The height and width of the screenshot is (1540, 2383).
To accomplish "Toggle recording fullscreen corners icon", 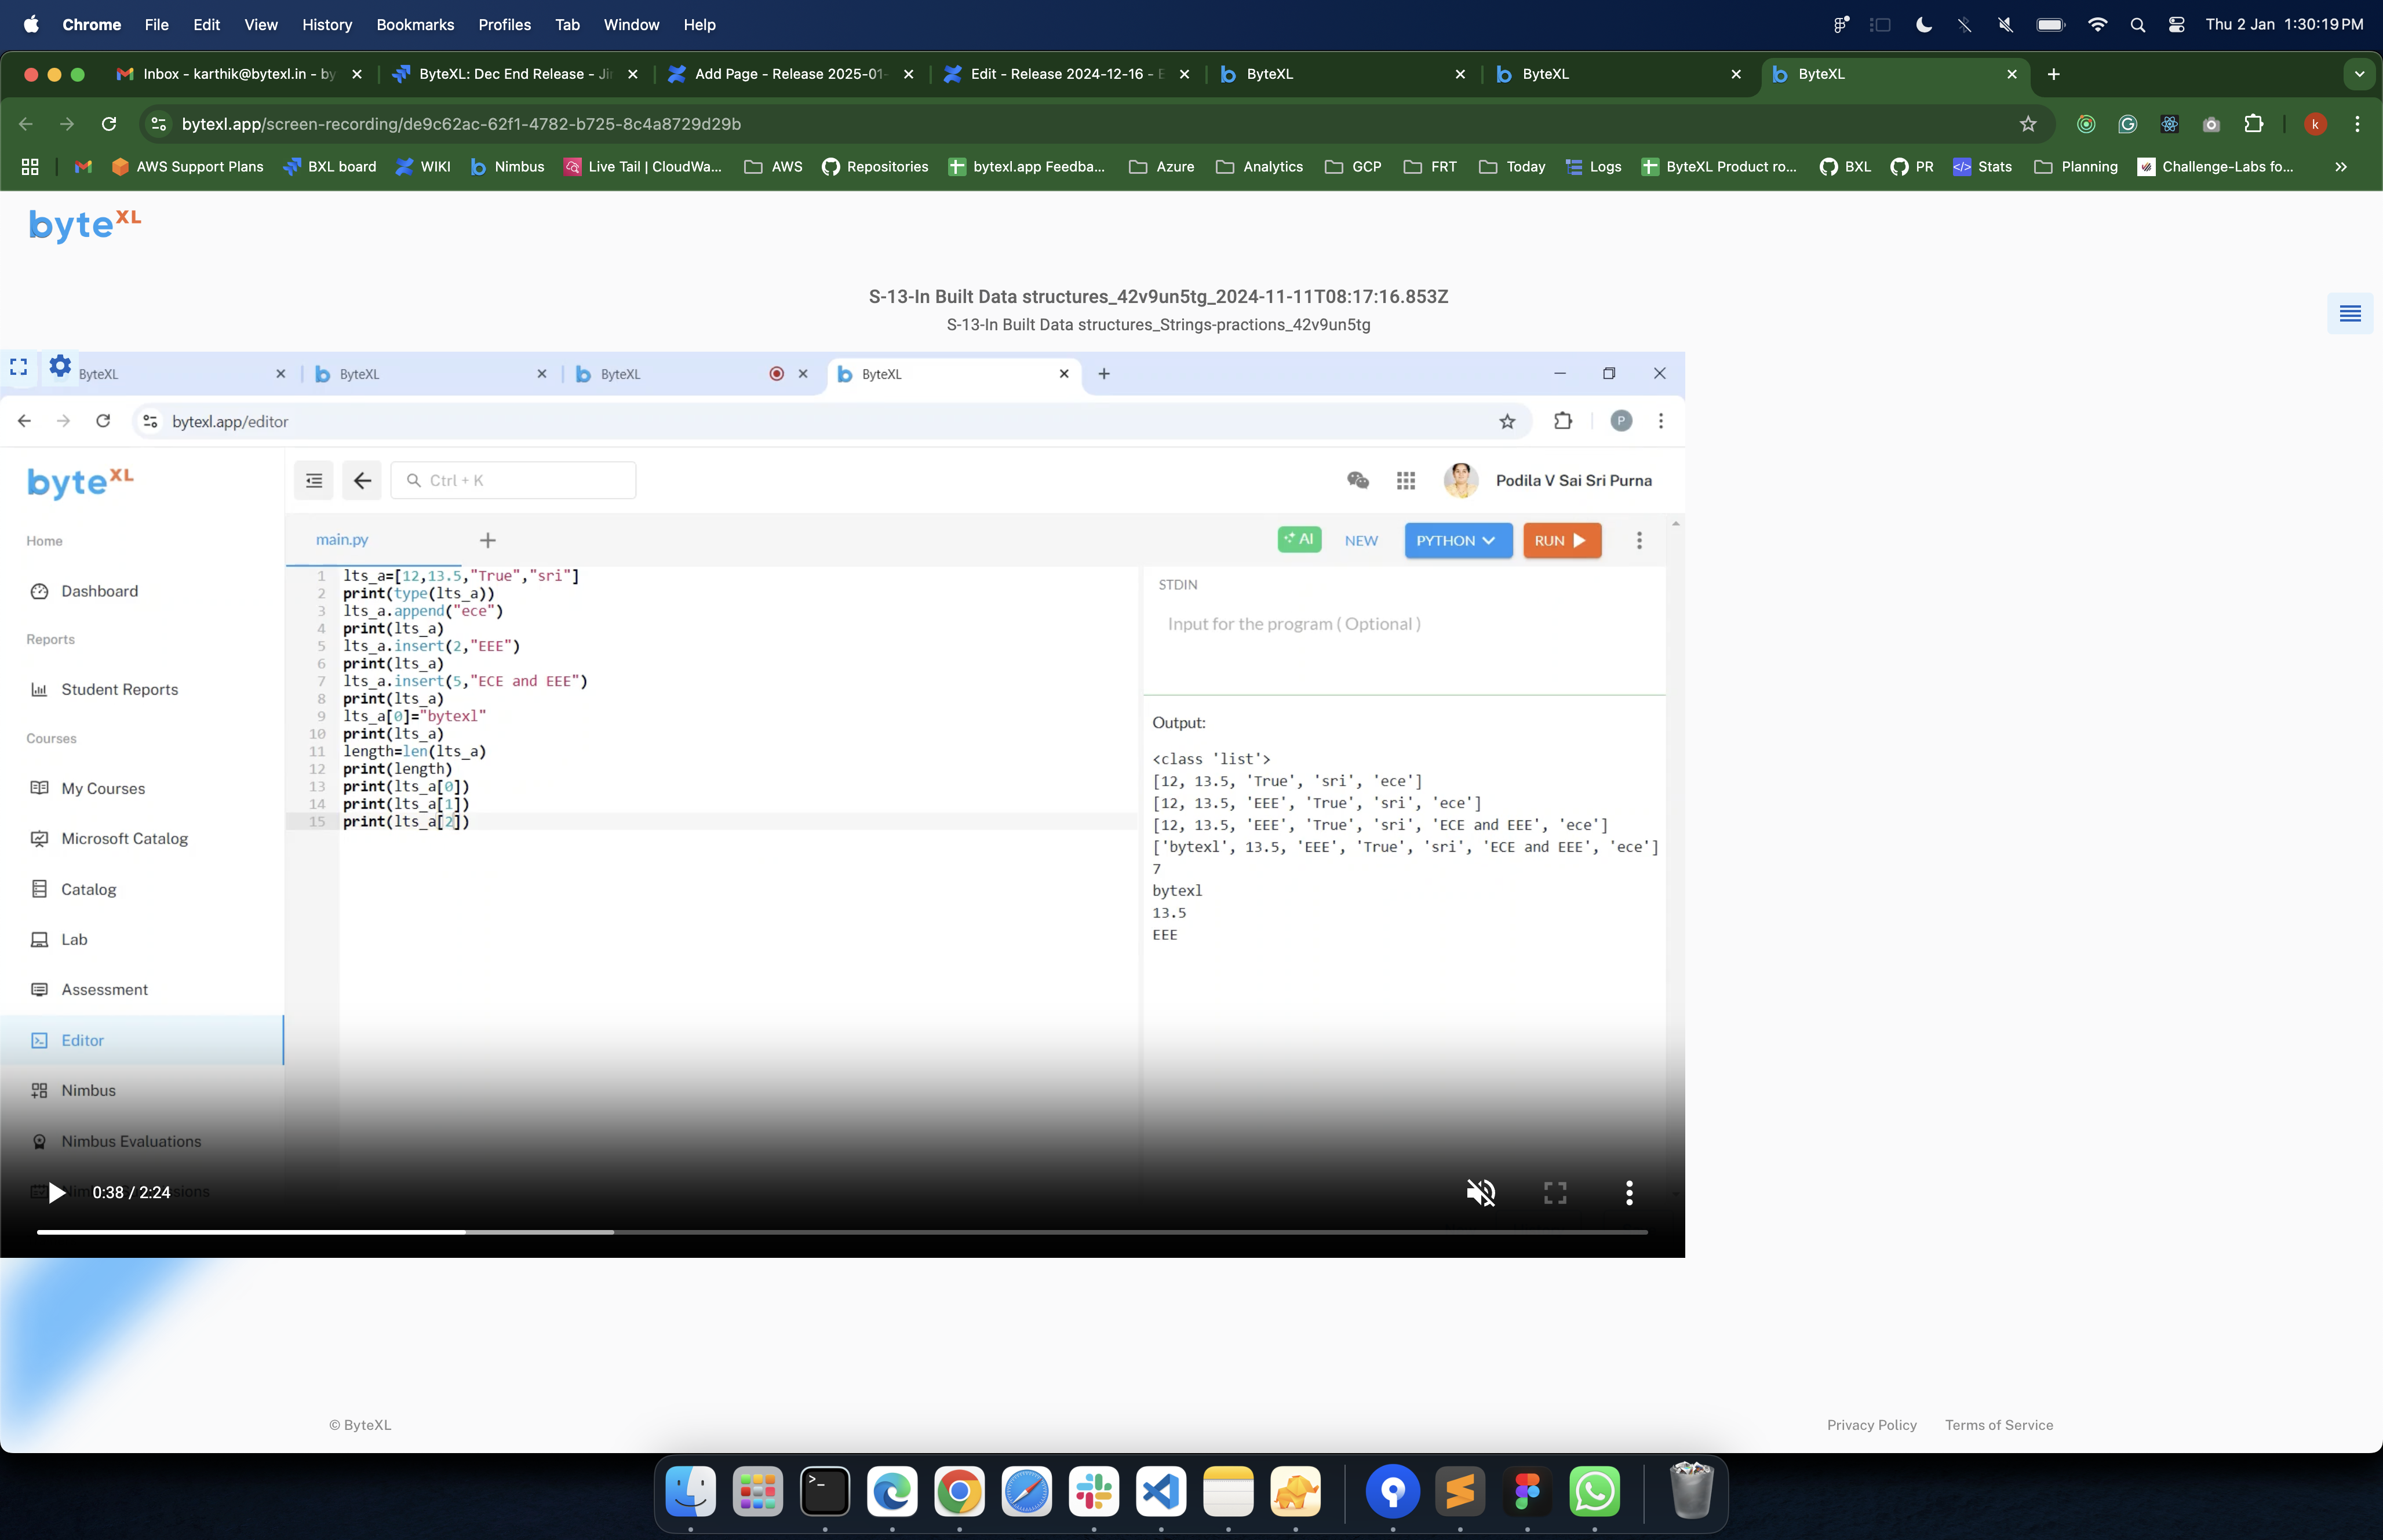I will 18,367.
